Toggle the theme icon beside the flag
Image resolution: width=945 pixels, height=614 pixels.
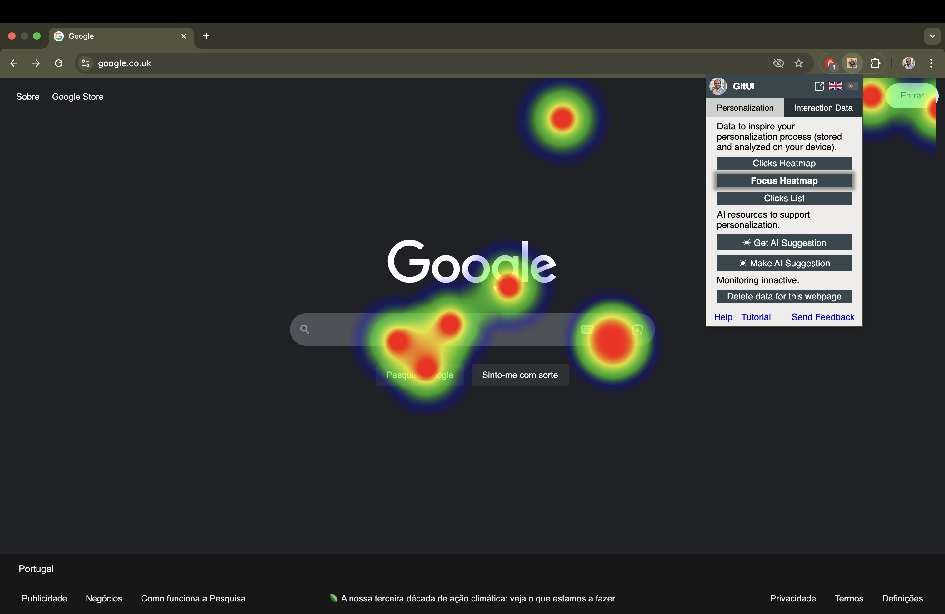click(x=851, y=86)
